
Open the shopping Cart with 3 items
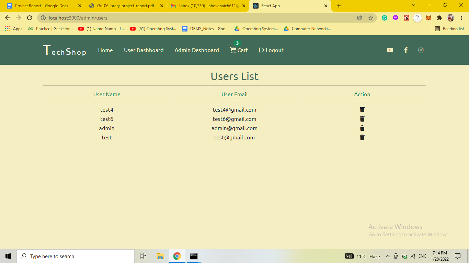tap(239, 50)
